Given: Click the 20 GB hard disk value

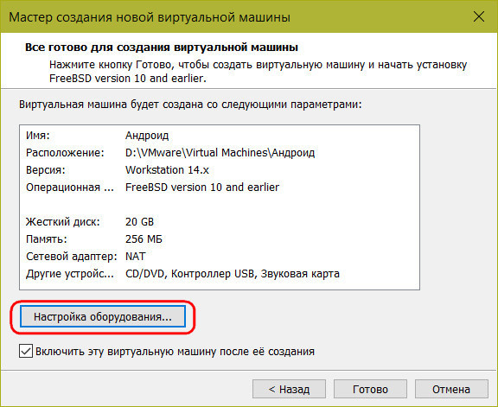Looking at the screenshot, I should click(x=139, y=222).
